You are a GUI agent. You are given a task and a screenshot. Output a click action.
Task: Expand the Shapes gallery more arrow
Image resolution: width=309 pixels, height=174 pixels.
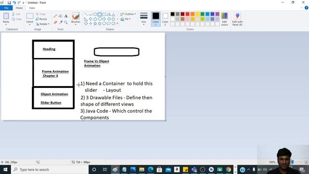click(117, 24)
